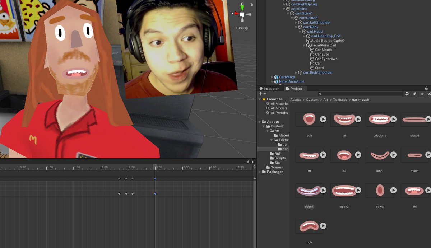Collapse the Favorites section
431x248 pixels.
click(259, 99)
